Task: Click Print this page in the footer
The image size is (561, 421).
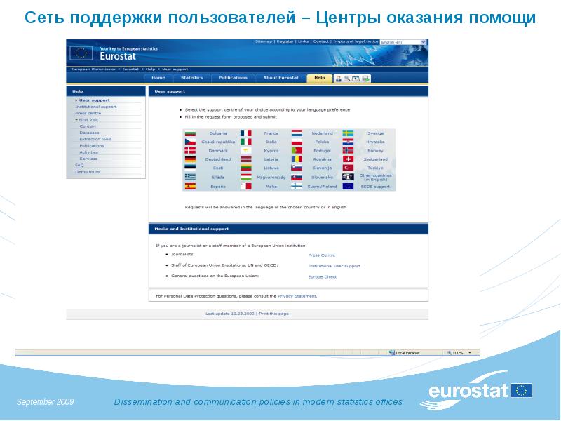Action: 273,314
